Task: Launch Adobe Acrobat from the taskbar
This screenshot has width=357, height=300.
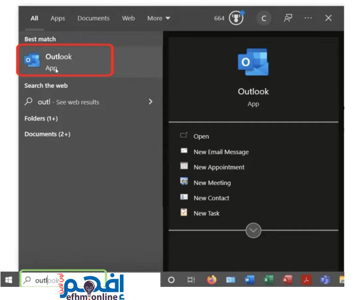Action: 306,280
